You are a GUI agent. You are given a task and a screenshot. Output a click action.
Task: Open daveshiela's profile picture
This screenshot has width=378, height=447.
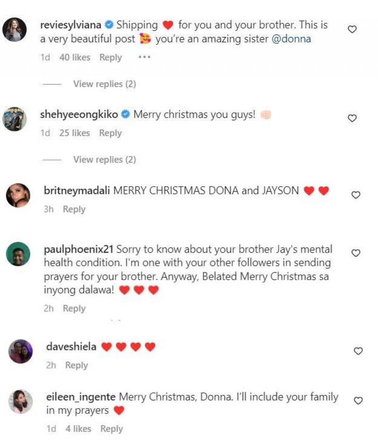pyautogui.click(x=21, y=351)
